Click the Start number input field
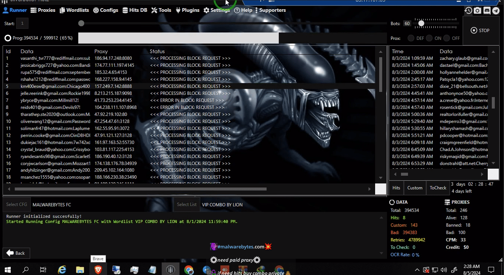504x275 pixels. pos(22,24)
